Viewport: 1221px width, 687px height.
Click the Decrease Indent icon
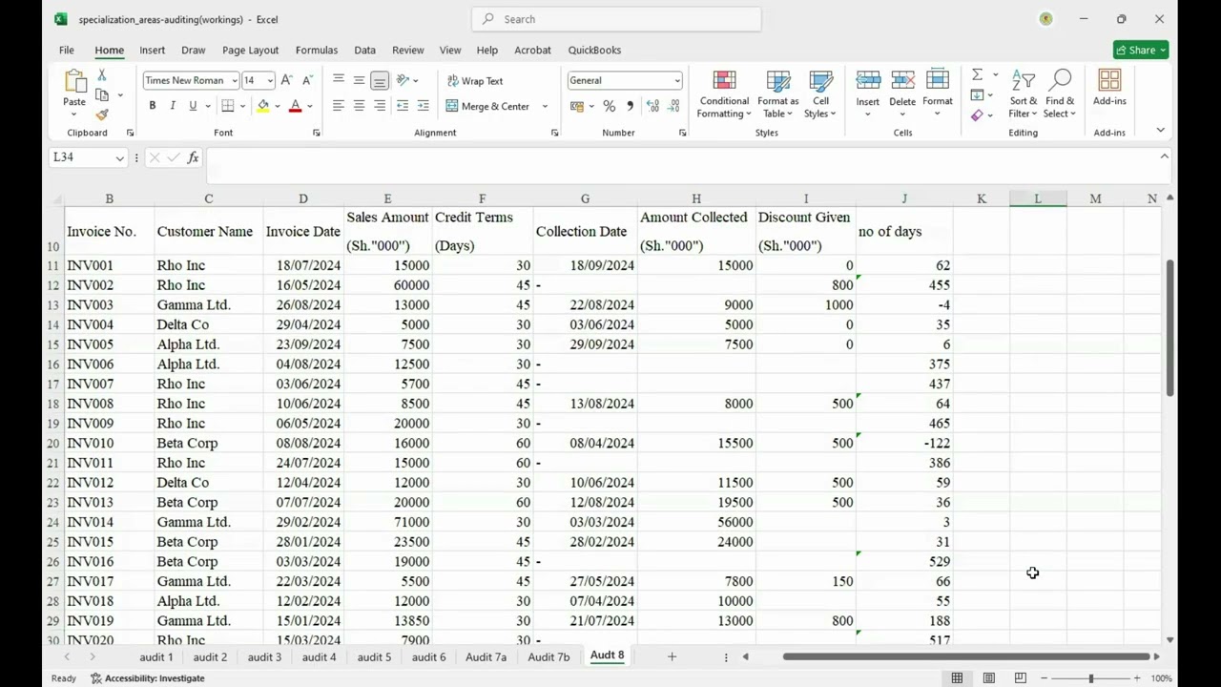(x=403, y=106)
